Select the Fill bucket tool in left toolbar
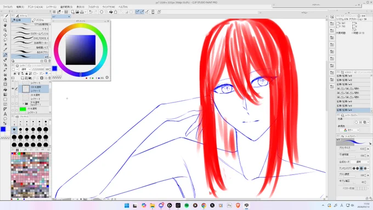373x210 pixels. (5, 89)
